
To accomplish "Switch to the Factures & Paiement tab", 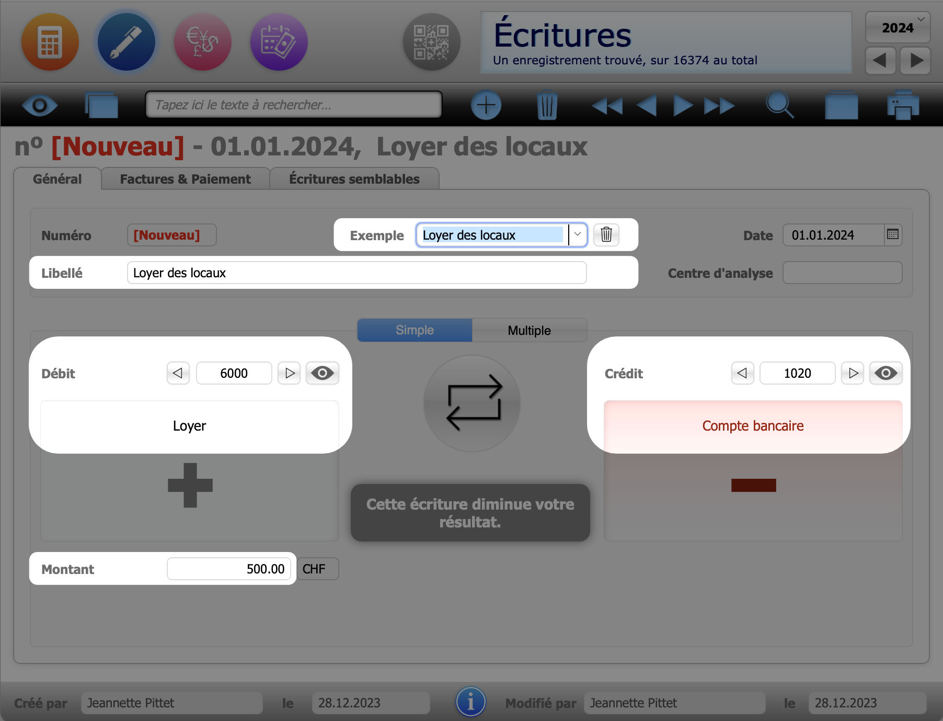I will tap(186, 179).
